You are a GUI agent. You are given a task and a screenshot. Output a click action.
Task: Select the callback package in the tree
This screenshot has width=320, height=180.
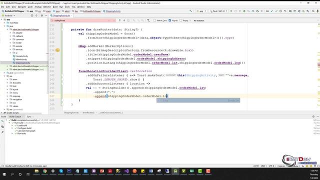coord(19,36)
